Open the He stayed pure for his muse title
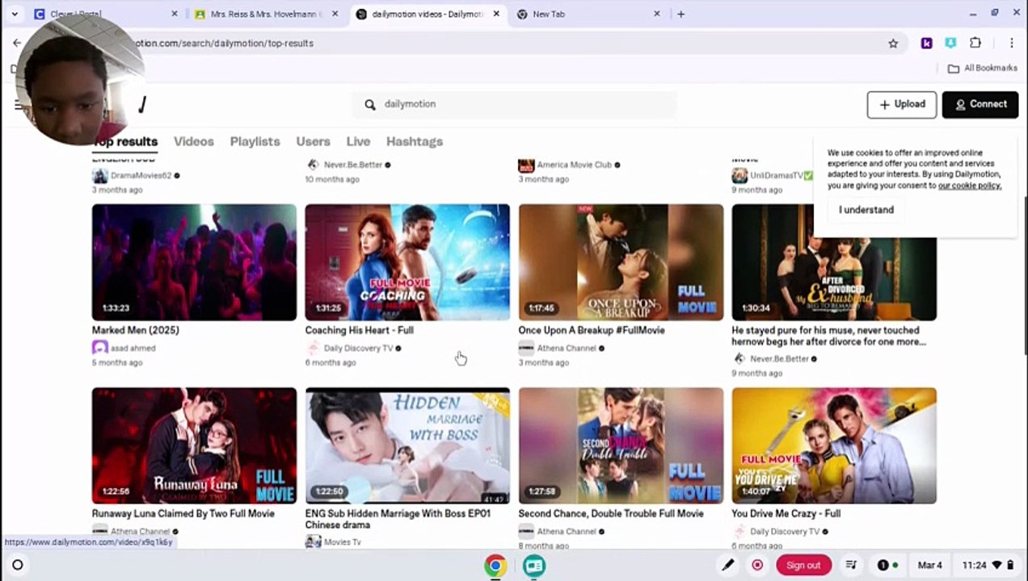The width and height of the screenshot is (1028, 581). [x=828, y=336]
